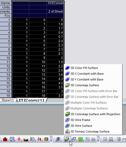Click the stock candlestick chart icon
Image resolution: width=126 pixels, height=147 pixels.
pyautogui.click(x=39, y=139)
